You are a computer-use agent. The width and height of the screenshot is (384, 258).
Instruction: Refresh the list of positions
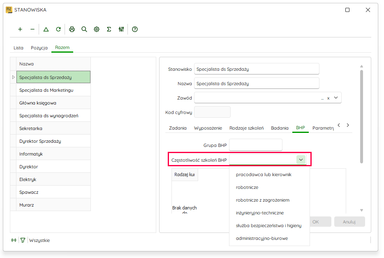click(x=58, y=29)
